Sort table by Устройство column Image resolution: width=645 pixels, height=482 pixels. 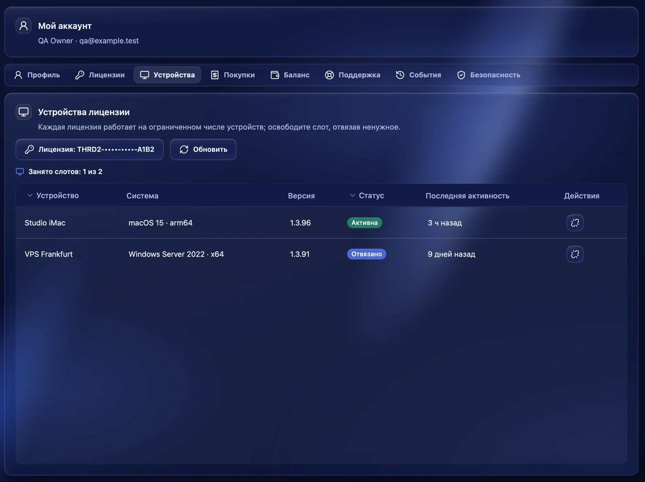(x=53, y=195)
